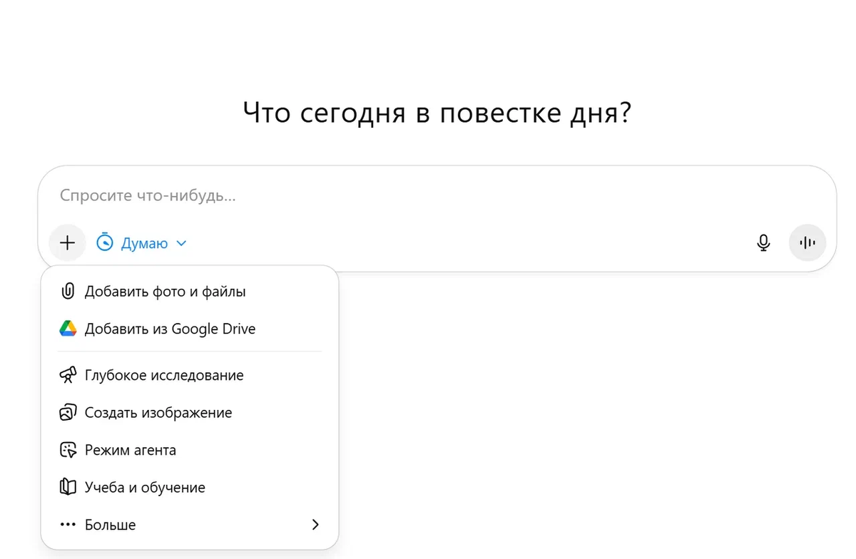Click the three dots icon beside Больше
The width and height of the screenshot is (856, 559).
point(68,525)
